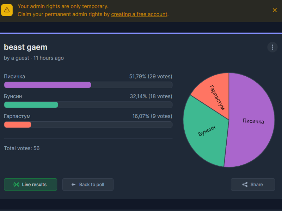The height and width of the screenshot is (211, 282).
Task: Click the 51,79% (29 votes) result text
Action: [x=151, y=76]
